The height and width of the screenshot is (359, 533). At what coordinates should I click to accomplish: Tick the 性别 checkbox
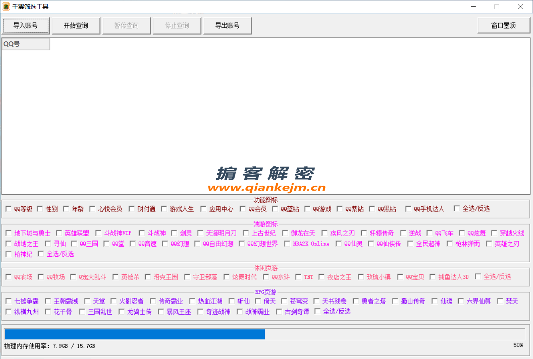pyautogui.click(x=40, y=209)
